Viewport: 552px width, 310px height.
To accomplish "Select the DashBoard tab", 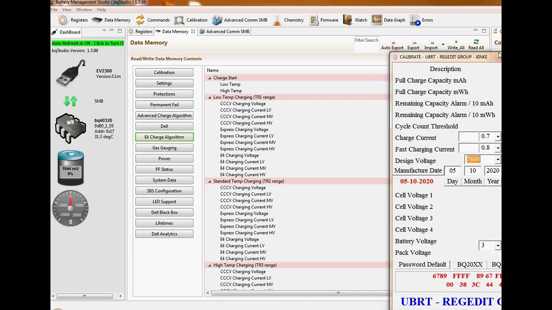I will [66, 32].
